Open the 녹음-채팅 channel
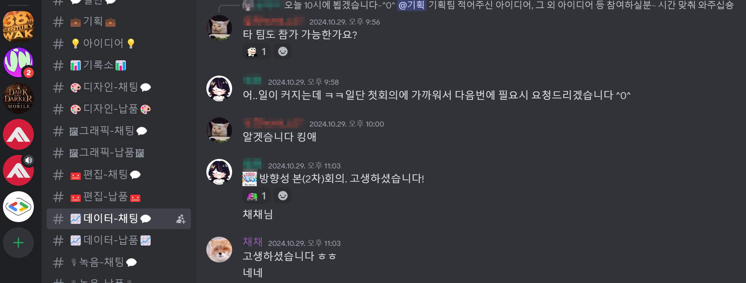Viewport: 746px width, 283px height. [x=118, y=262]
